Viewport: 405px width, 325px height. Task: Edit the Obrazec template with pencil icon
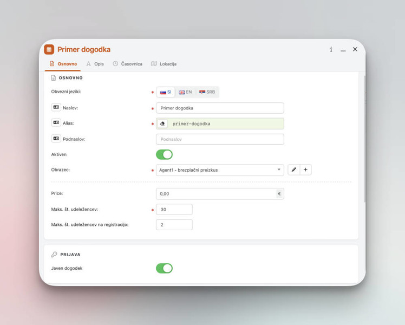293,170
